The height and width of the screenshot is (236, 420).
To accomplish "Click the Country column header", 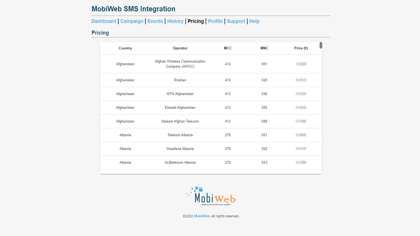I will (x=125, y=48).
